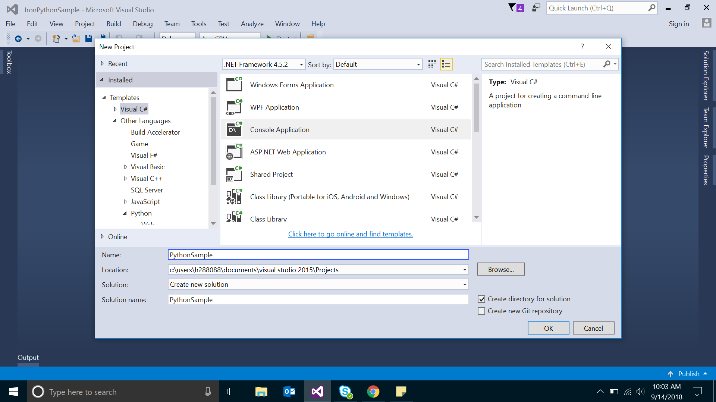Viewport: 716px width, 402px height.
Task: Click the Solution name field
Action: coord(318,299)
